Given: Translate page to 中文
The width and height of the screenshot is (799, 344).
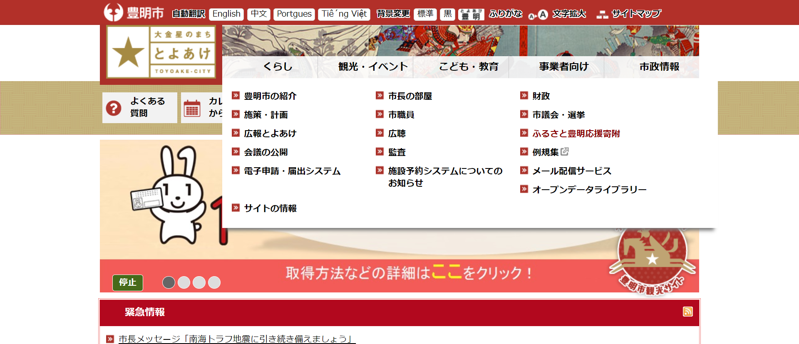Looking at the screenshot, I should [259, 14].
